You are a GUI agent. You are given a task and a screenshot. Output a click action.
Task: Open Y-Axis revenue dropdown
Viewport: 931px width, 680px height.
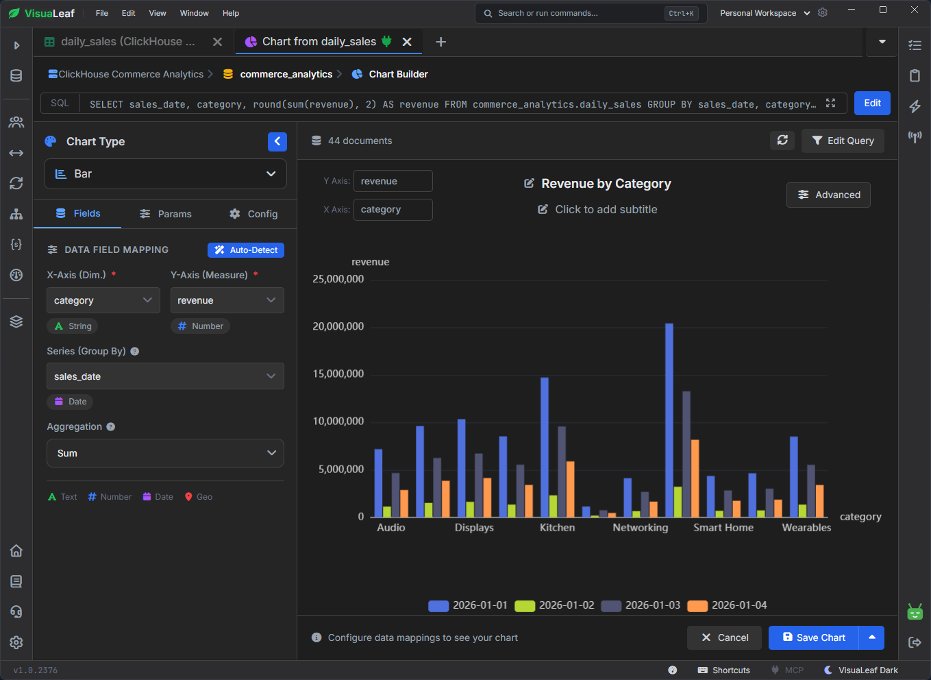point(227,300)
